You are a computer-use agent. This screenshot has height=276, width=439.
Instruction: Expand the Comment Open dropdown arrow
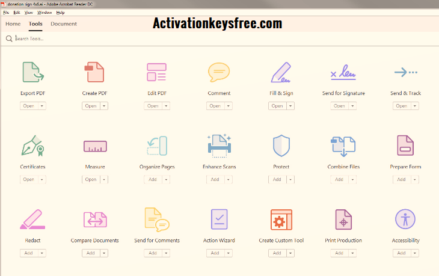coord(229,106)
